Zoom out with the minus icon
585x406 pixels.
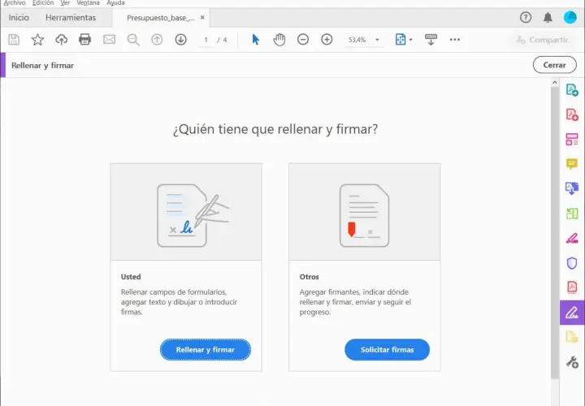[303, 40]
